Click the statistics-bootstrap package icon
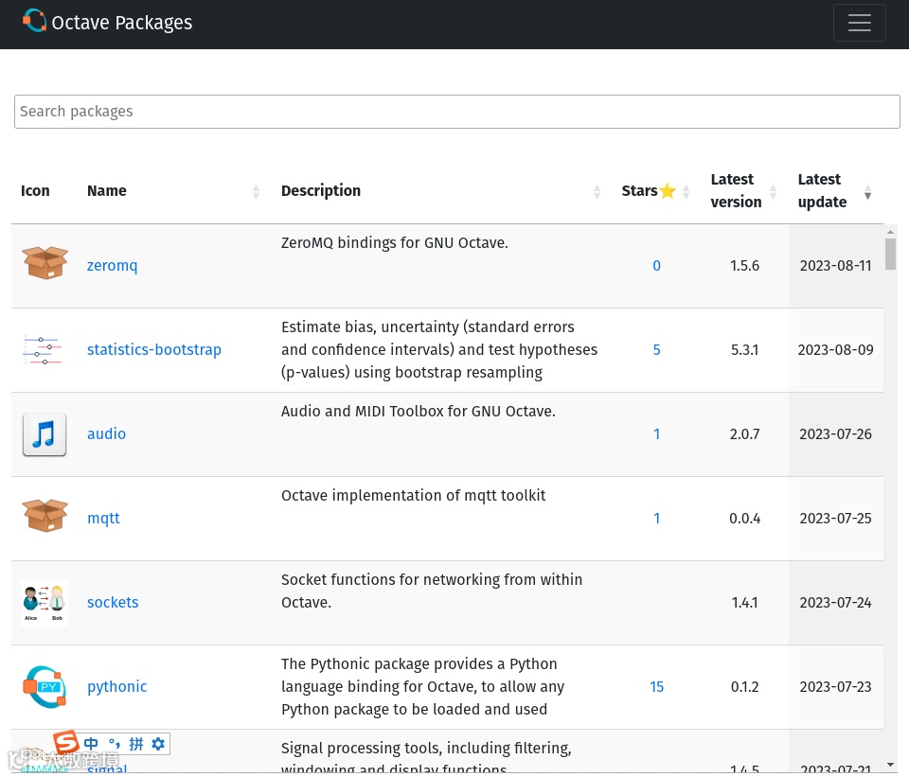 (x=44, y=349)
